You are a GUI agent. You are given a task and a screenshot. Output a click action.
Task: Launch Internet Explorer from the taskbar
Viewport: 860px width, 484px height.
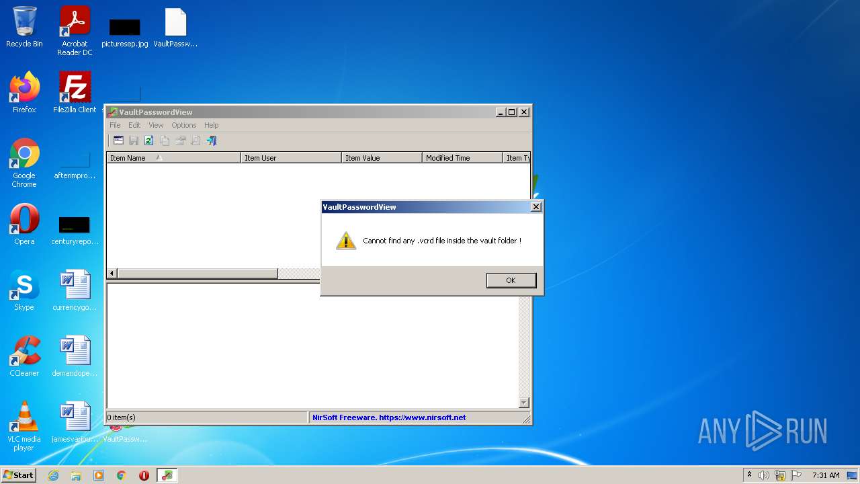(53, 475)
